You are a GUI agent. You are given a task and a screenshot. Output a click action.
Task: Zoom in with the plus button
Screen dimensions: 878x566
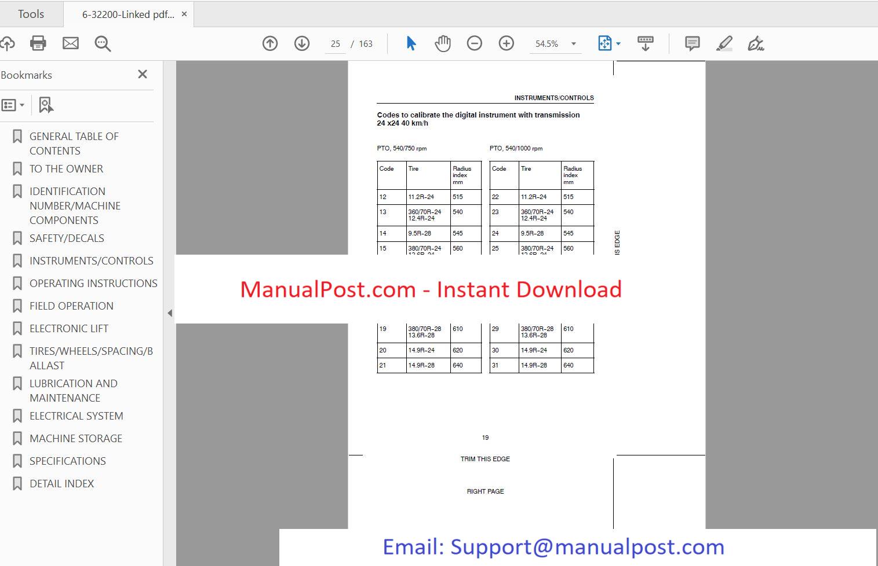tap(507, 43)
